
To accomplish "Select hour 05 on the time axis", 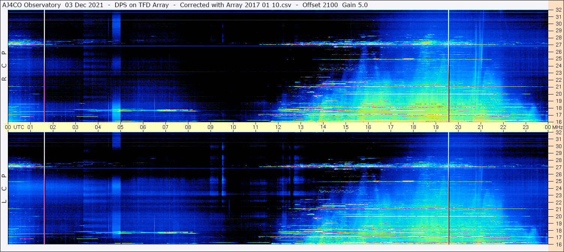I will 120,127.
